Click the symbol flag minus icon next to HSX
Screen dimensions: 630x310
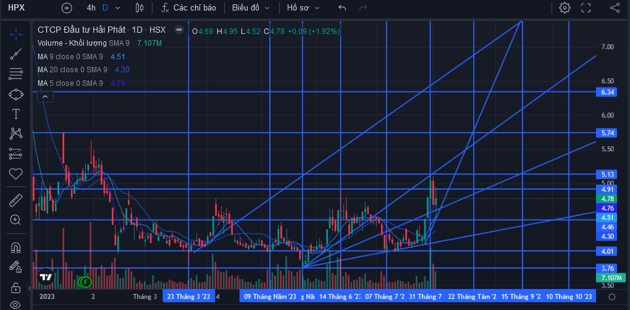179,29
